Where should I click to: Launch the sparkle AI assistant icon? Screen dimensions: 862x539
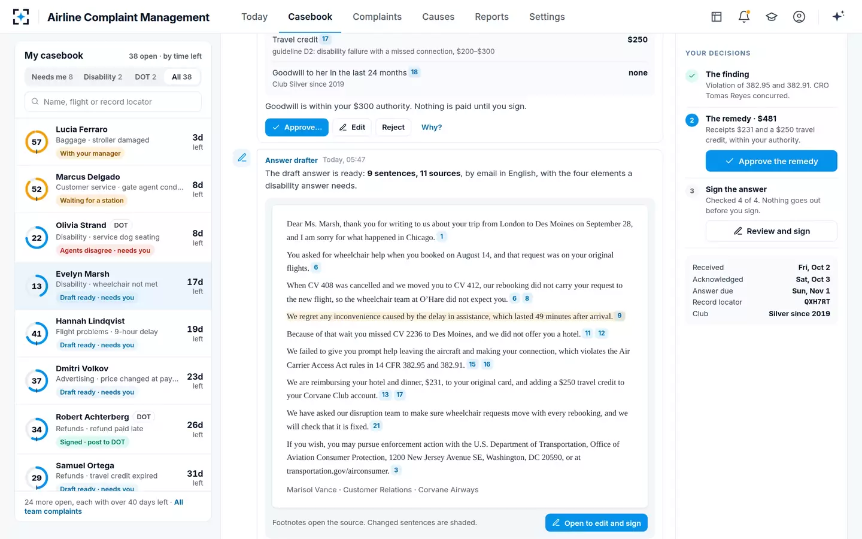click(x=838, y=16)
